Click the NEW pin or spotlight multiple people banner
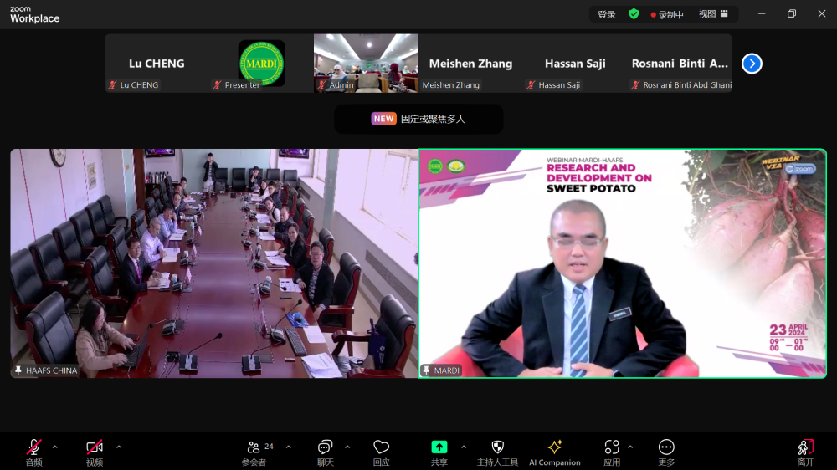 [418, 119]
